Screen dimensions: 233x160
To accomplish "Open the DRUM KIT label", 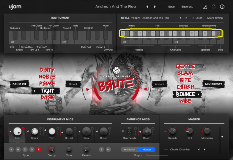I will 19,84.
